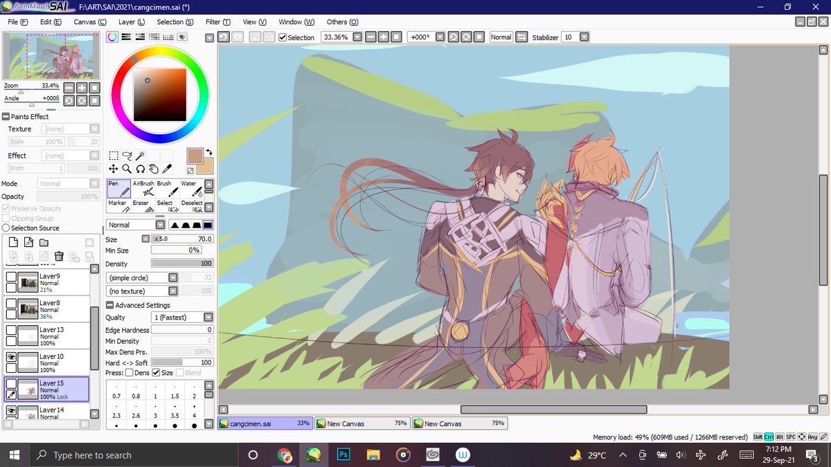Open the File menu

point(17,21)
